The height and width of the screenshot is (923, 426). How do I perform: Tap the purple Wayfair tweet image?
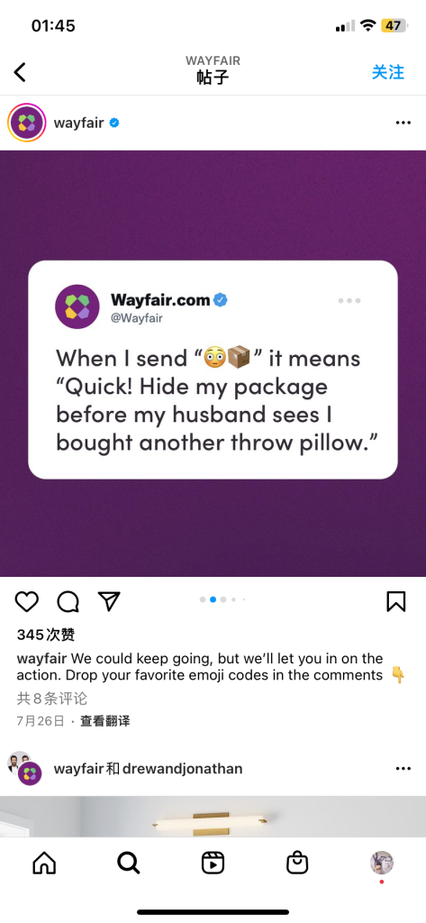coord(213,364)
